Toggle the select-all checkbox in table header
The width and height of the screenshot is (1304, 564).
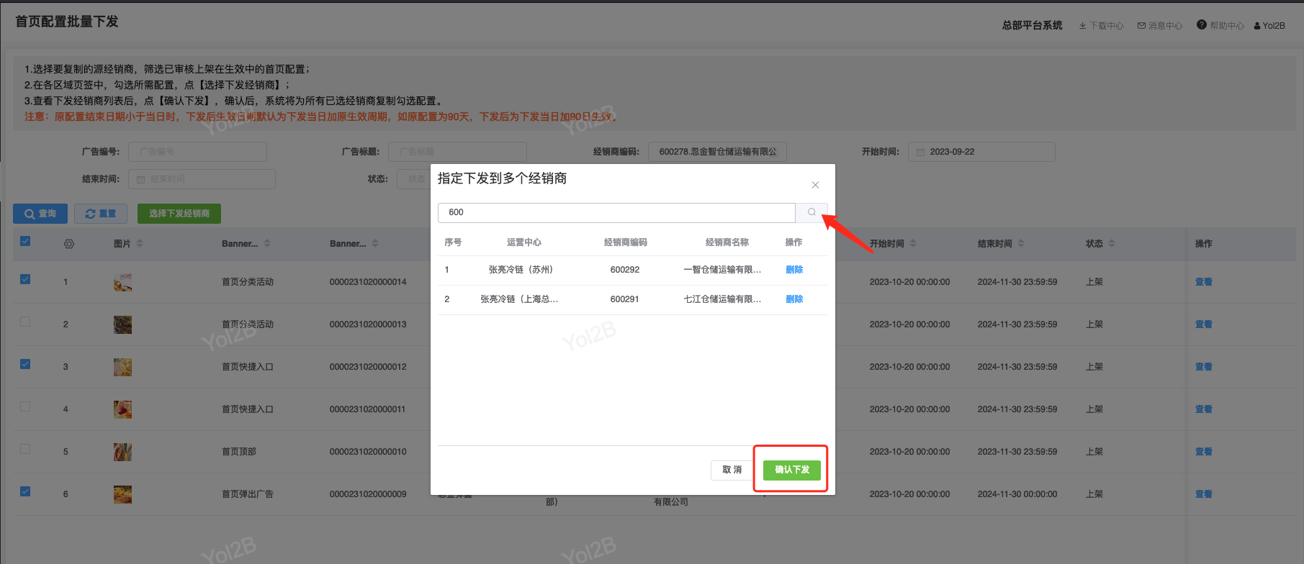[x=25, y=242]
